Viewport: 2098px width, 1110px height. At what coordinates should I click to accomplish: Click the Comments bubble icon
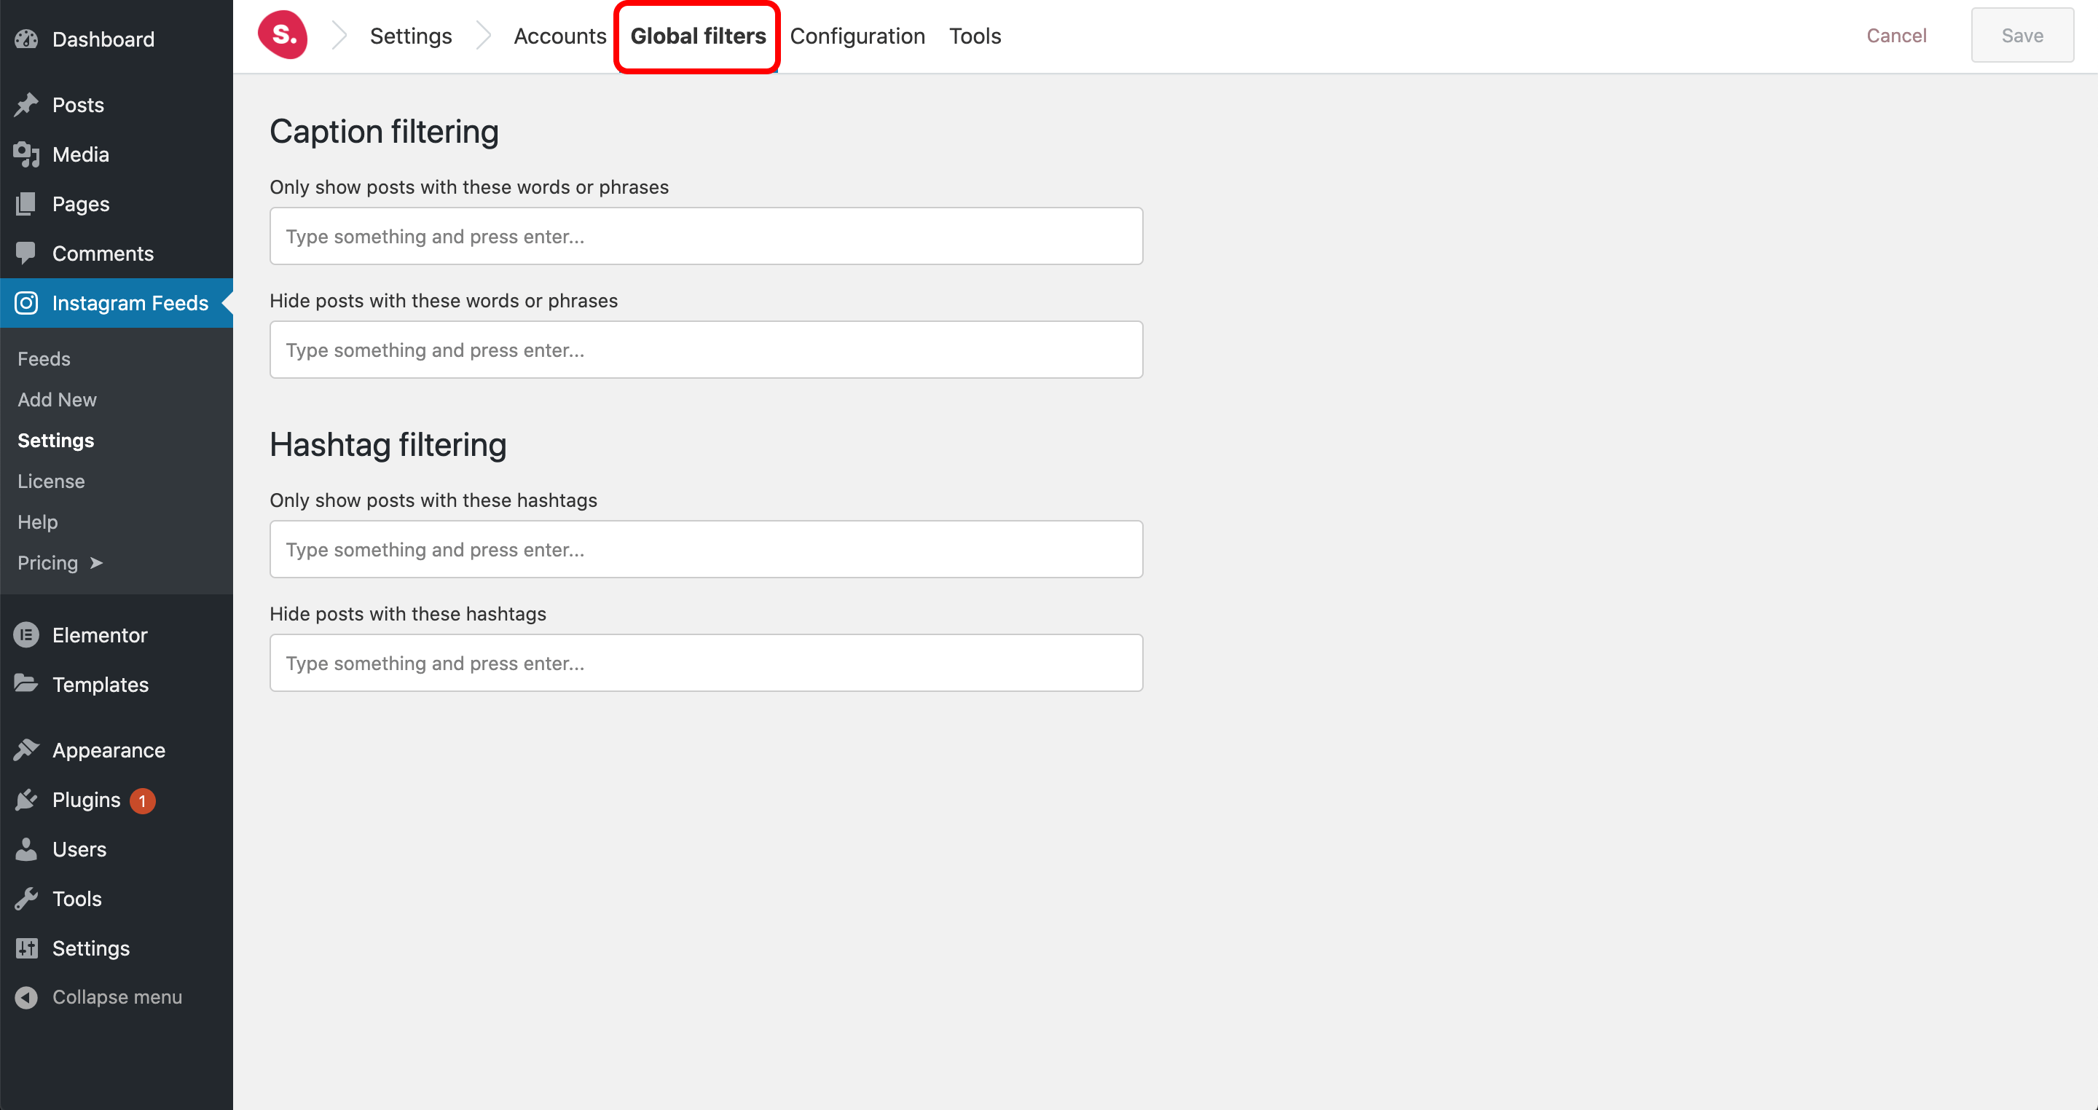coord(26,253)
